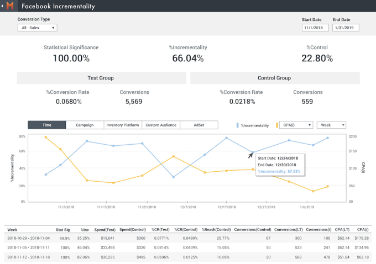Open the Week granularity dropdown
The image size is (376, 264).
click(x=331, y=125)
